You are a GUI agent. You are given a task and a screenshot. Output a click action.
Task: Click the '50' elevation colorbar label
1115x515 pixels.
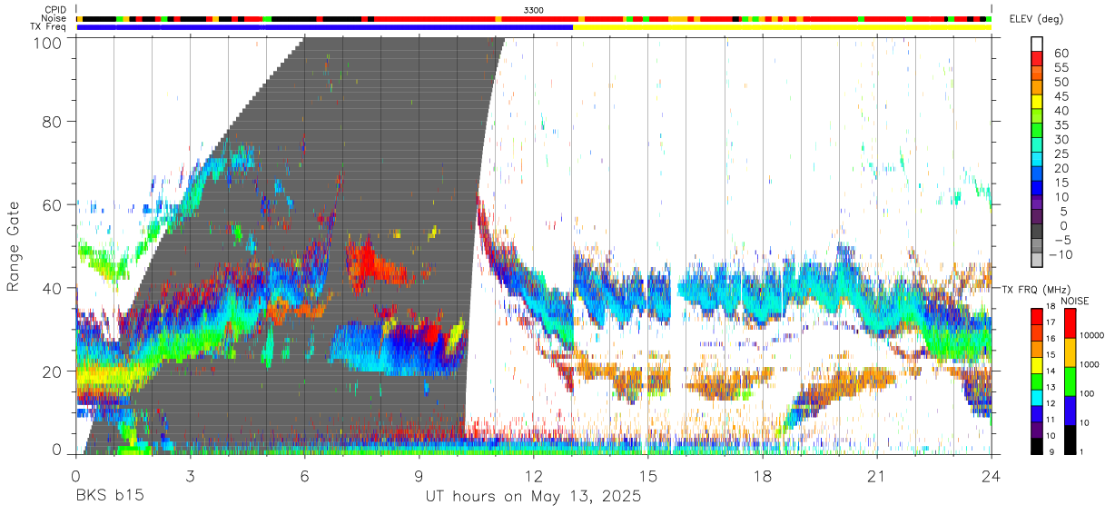1061,82
